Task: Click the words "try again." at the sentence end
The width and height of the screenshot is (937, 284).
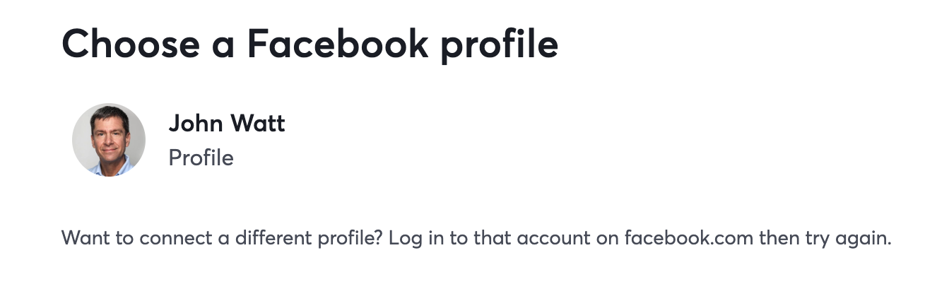Action: click(848, 238)
